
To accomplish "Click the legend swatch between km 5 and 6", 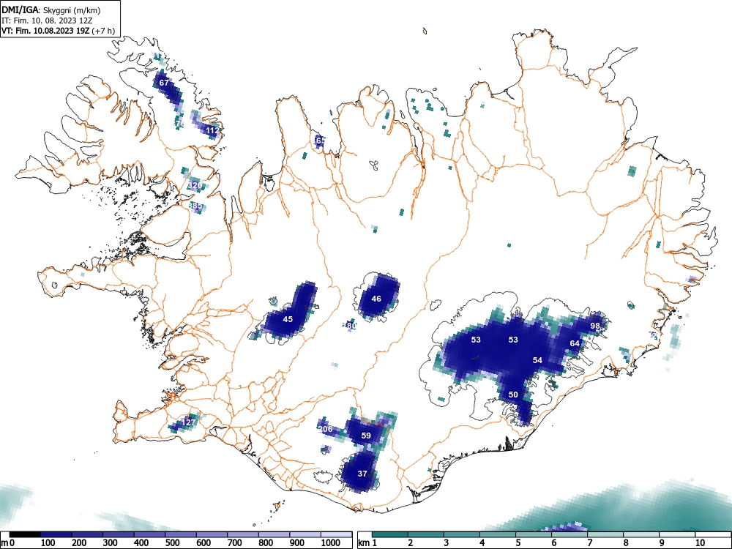I will [x=534, y=534].
